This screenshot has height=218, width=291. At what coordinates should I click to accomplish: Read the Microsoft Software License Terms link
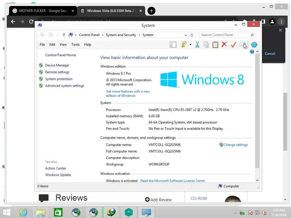point(172,181)
